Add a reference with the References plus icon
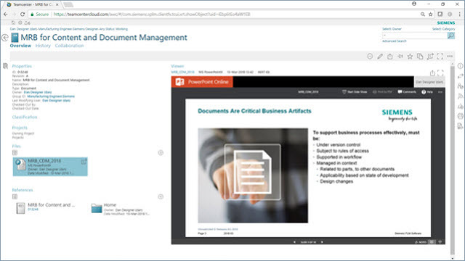 pos(161,196)
